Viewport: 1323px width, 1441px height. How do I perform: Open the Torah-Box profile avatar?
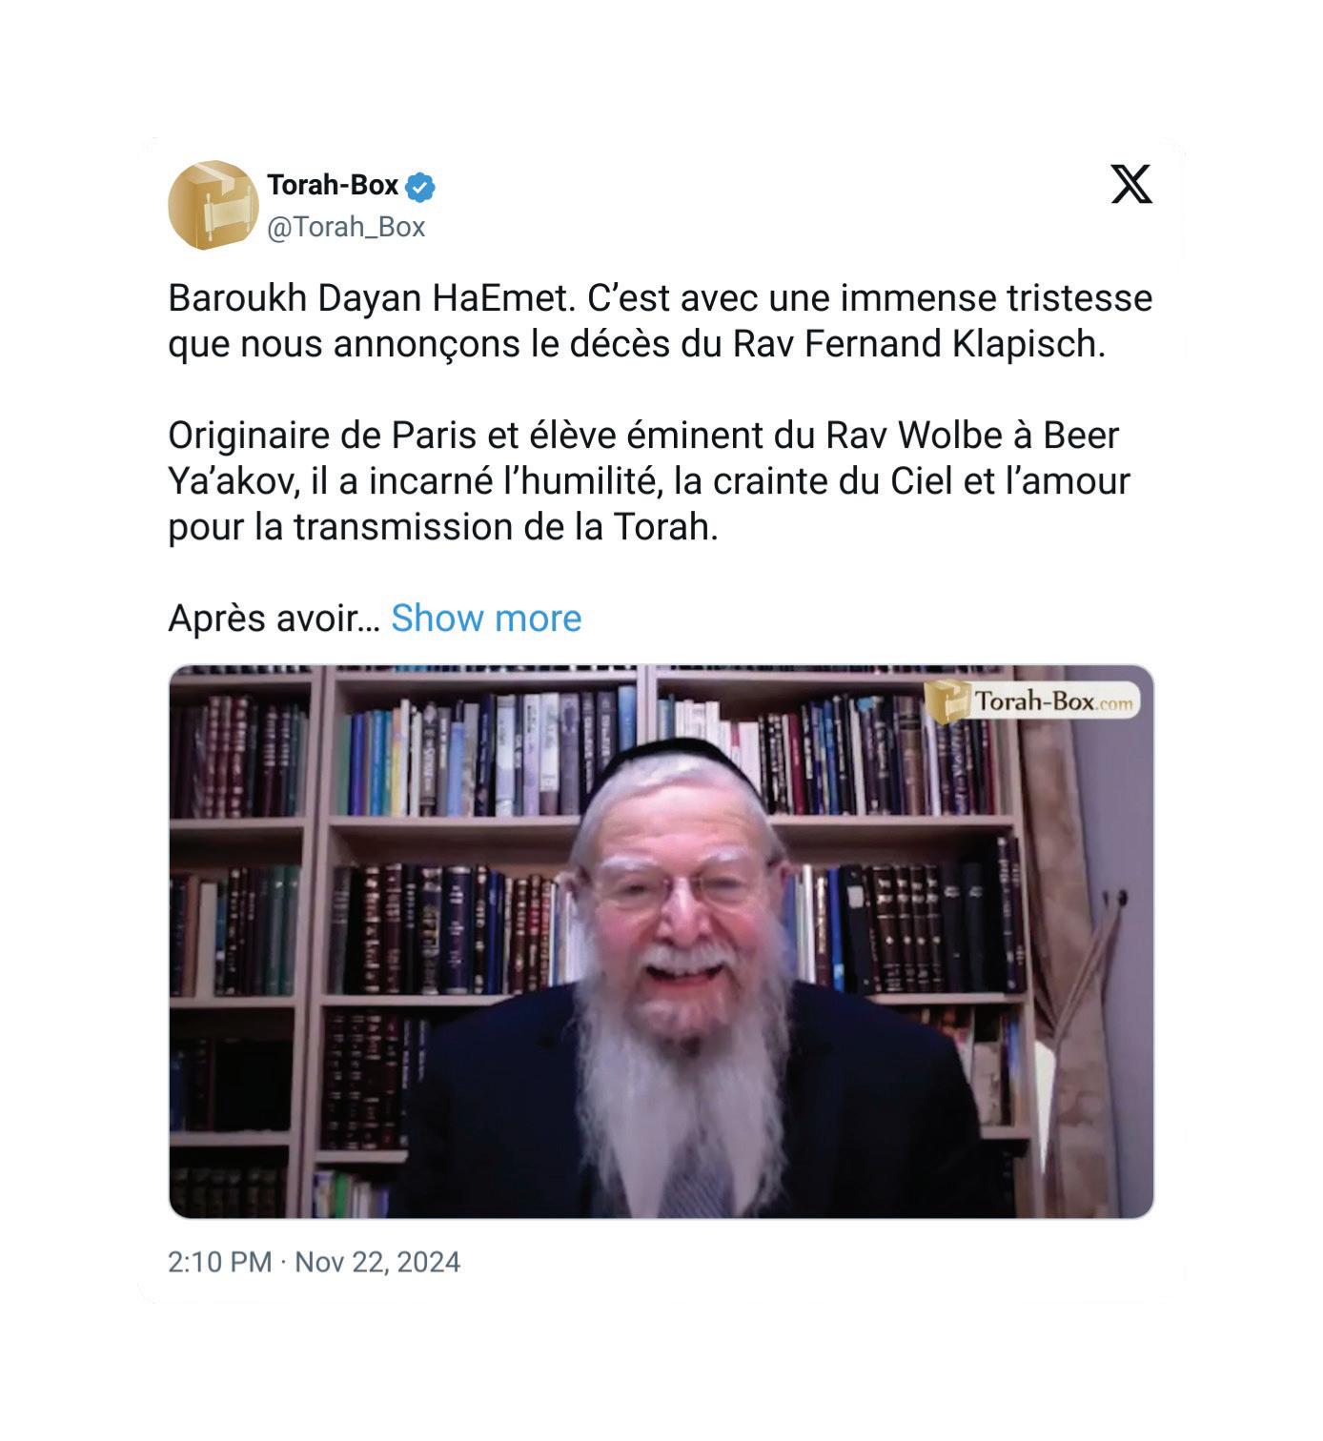[x=213, y=205]
